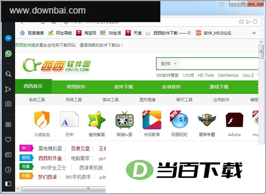Click send-to-flow arrow in address bar
The image size is (266, 194).
pos(248,22)
